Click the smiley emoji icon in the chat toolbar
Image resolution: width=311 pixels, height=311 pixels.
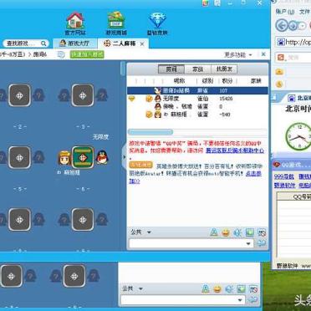click(226, 232)
